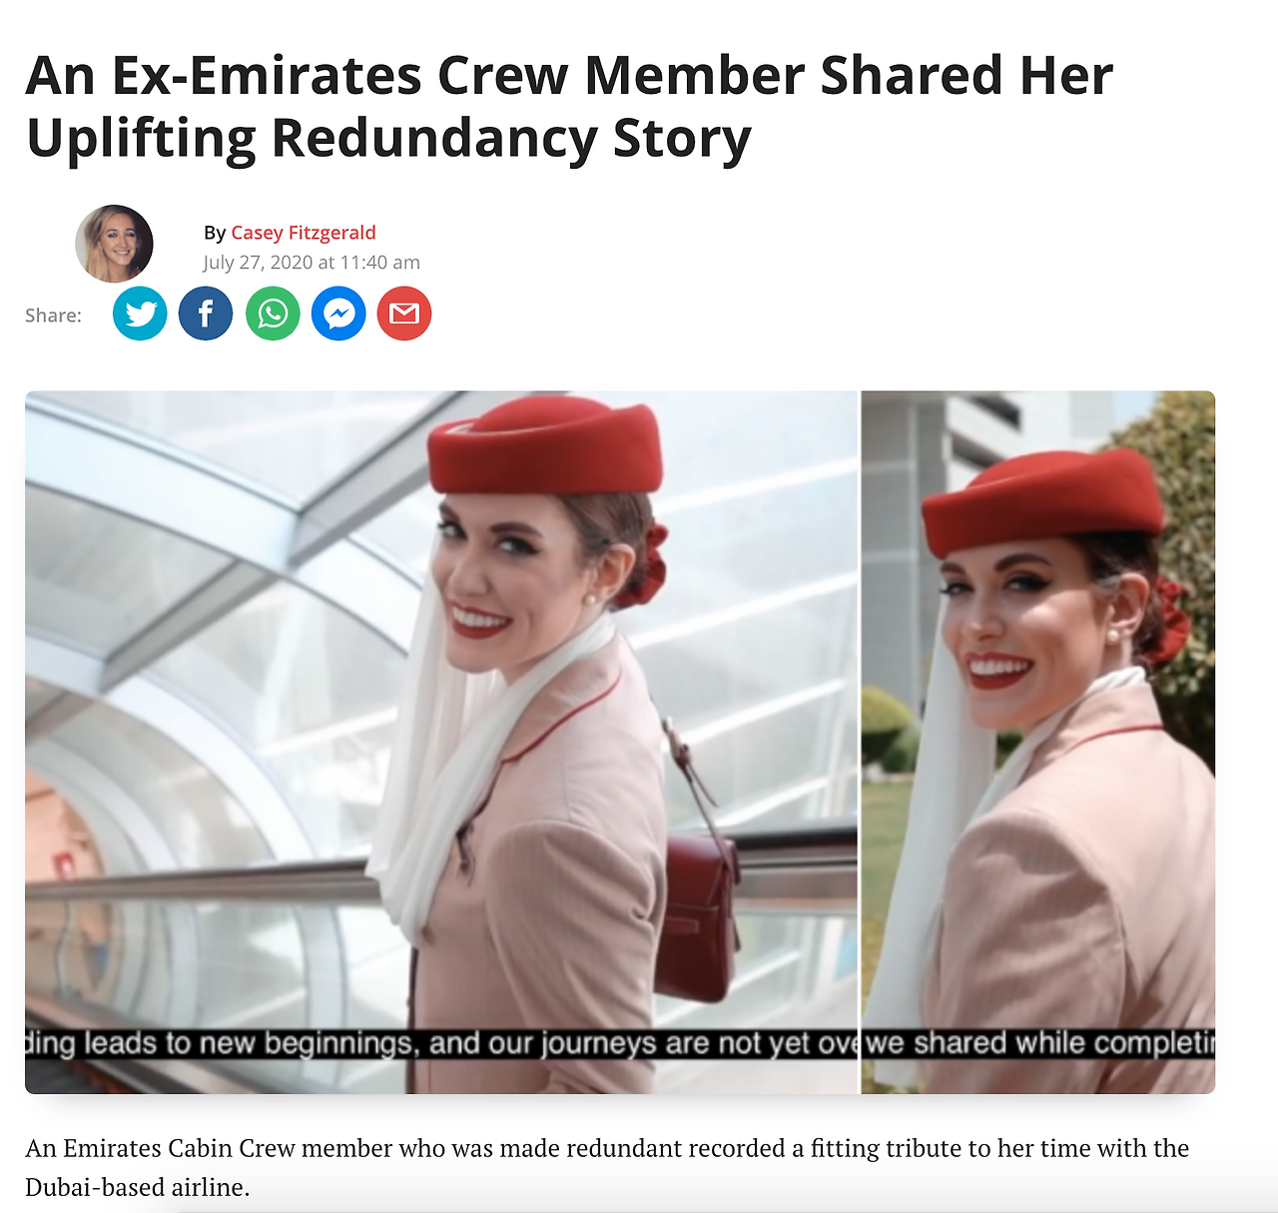Share the article on Twitter
This screenshot has width=1278, height=1213.
pos(140,313)
